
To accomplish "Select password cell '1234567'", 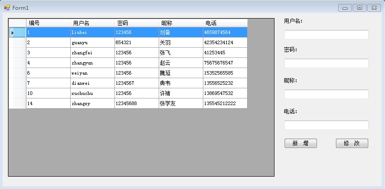I will point(137,83).
